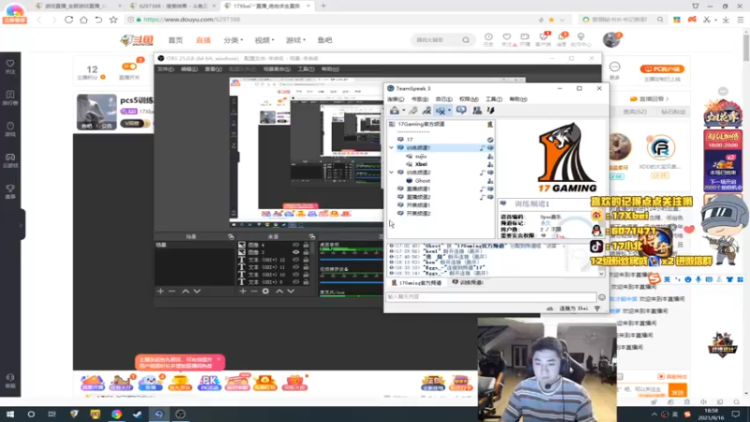Open TeamSpeak 工具 menu

pos(494,99)
